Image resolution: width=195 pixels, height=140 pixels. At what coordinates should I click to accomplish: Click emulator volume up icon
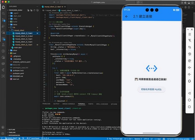[189, 67]
